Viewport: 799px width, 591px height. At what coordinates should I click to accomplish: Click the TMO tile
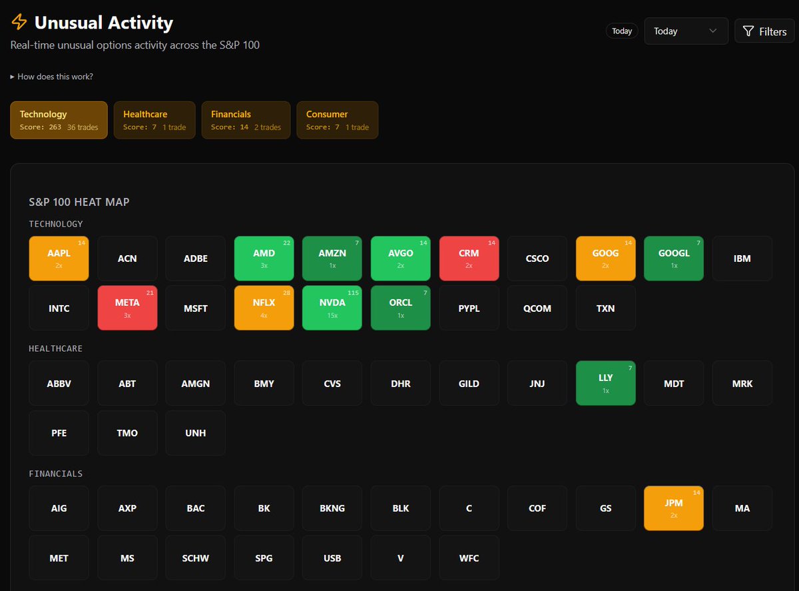(x=127, y=433)
